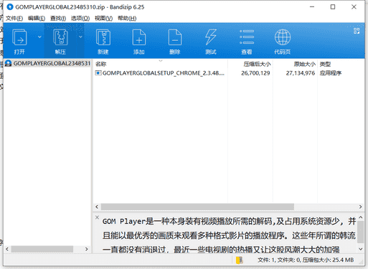Sort by the 类型 column header
The width and height of the screenshot is (368, 269).
(325, 64)
